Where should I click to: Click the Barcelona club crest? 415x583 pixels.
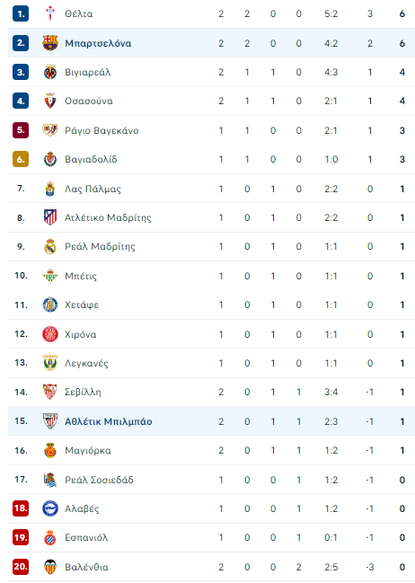tap(50, 43)
